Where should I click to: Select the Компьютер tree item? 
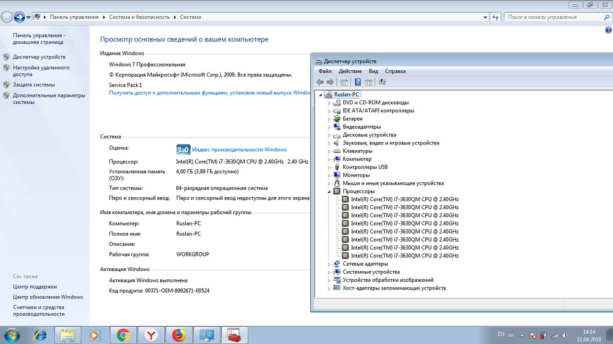pyautogui.click(x=357, y=159)
